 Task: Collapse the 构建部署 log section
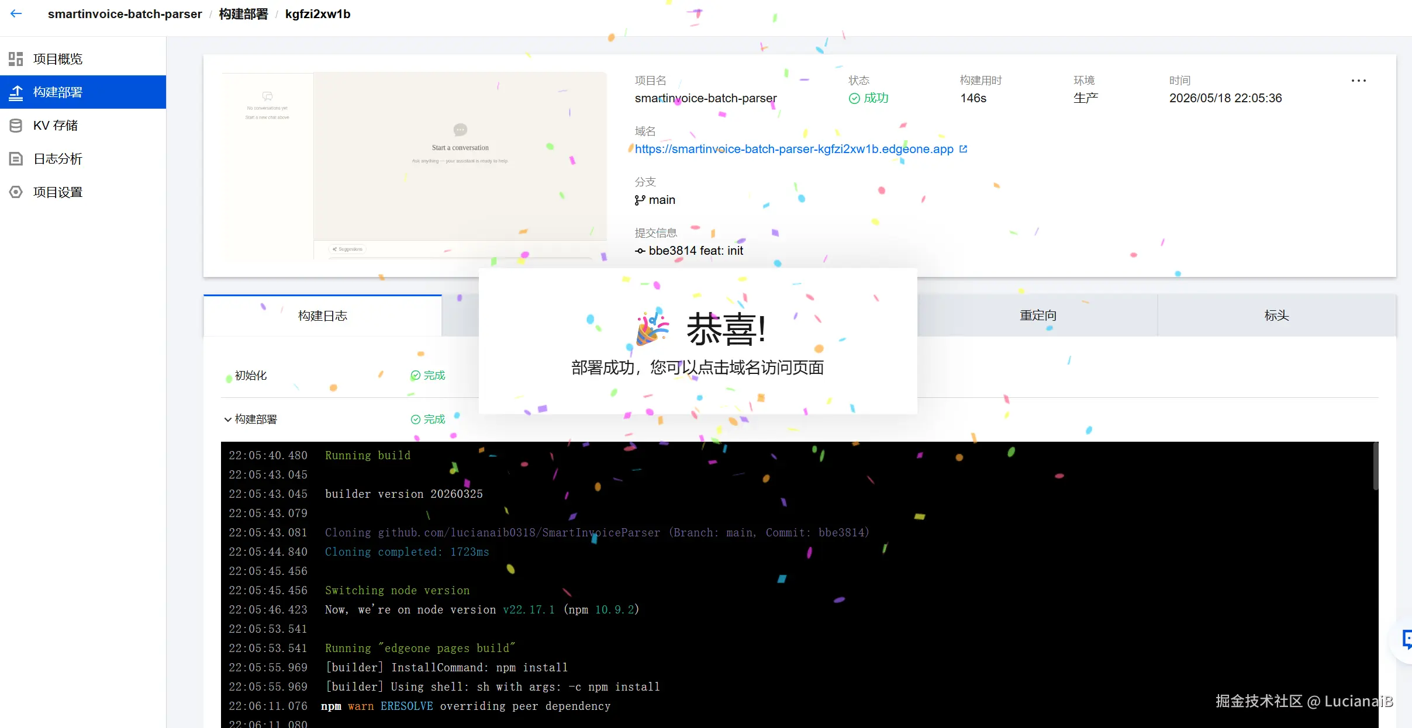pos(228,420)
